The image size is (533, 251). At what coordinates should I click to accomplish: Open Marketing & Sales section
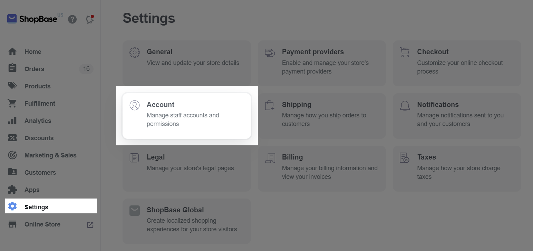(x=50, y=155)
